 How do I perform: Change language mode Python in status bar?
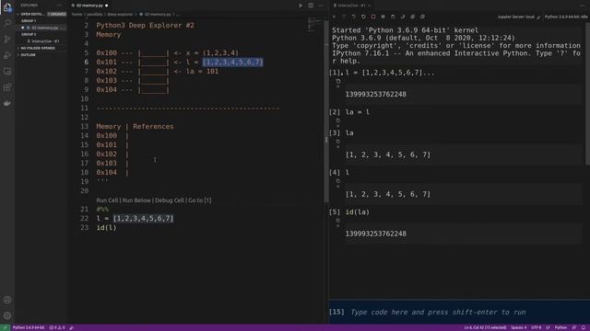tap(560, 327)
